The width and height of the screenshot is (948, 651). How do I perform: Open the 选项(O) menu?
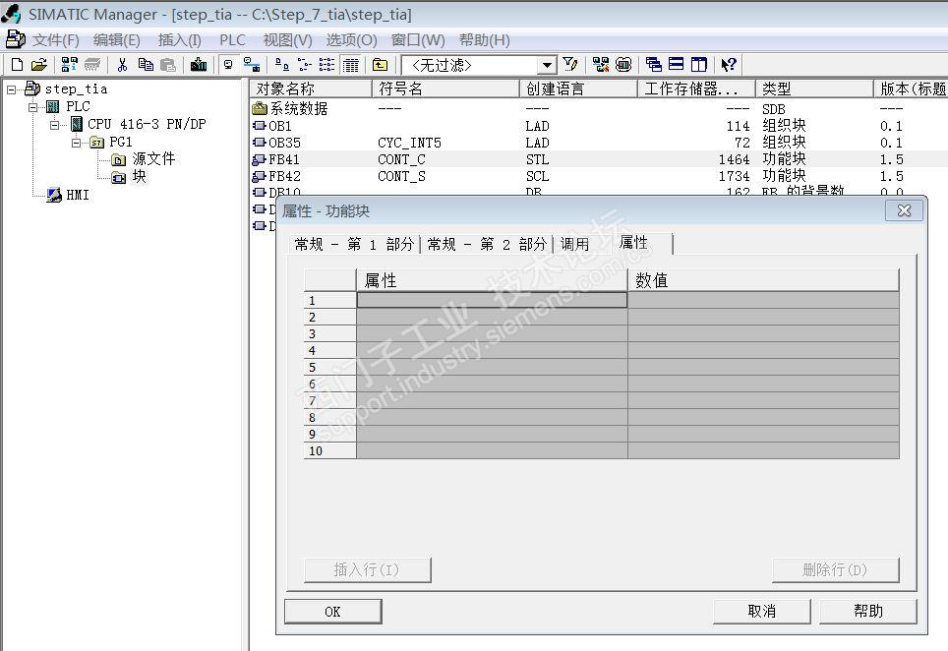(x=351, y=40)
